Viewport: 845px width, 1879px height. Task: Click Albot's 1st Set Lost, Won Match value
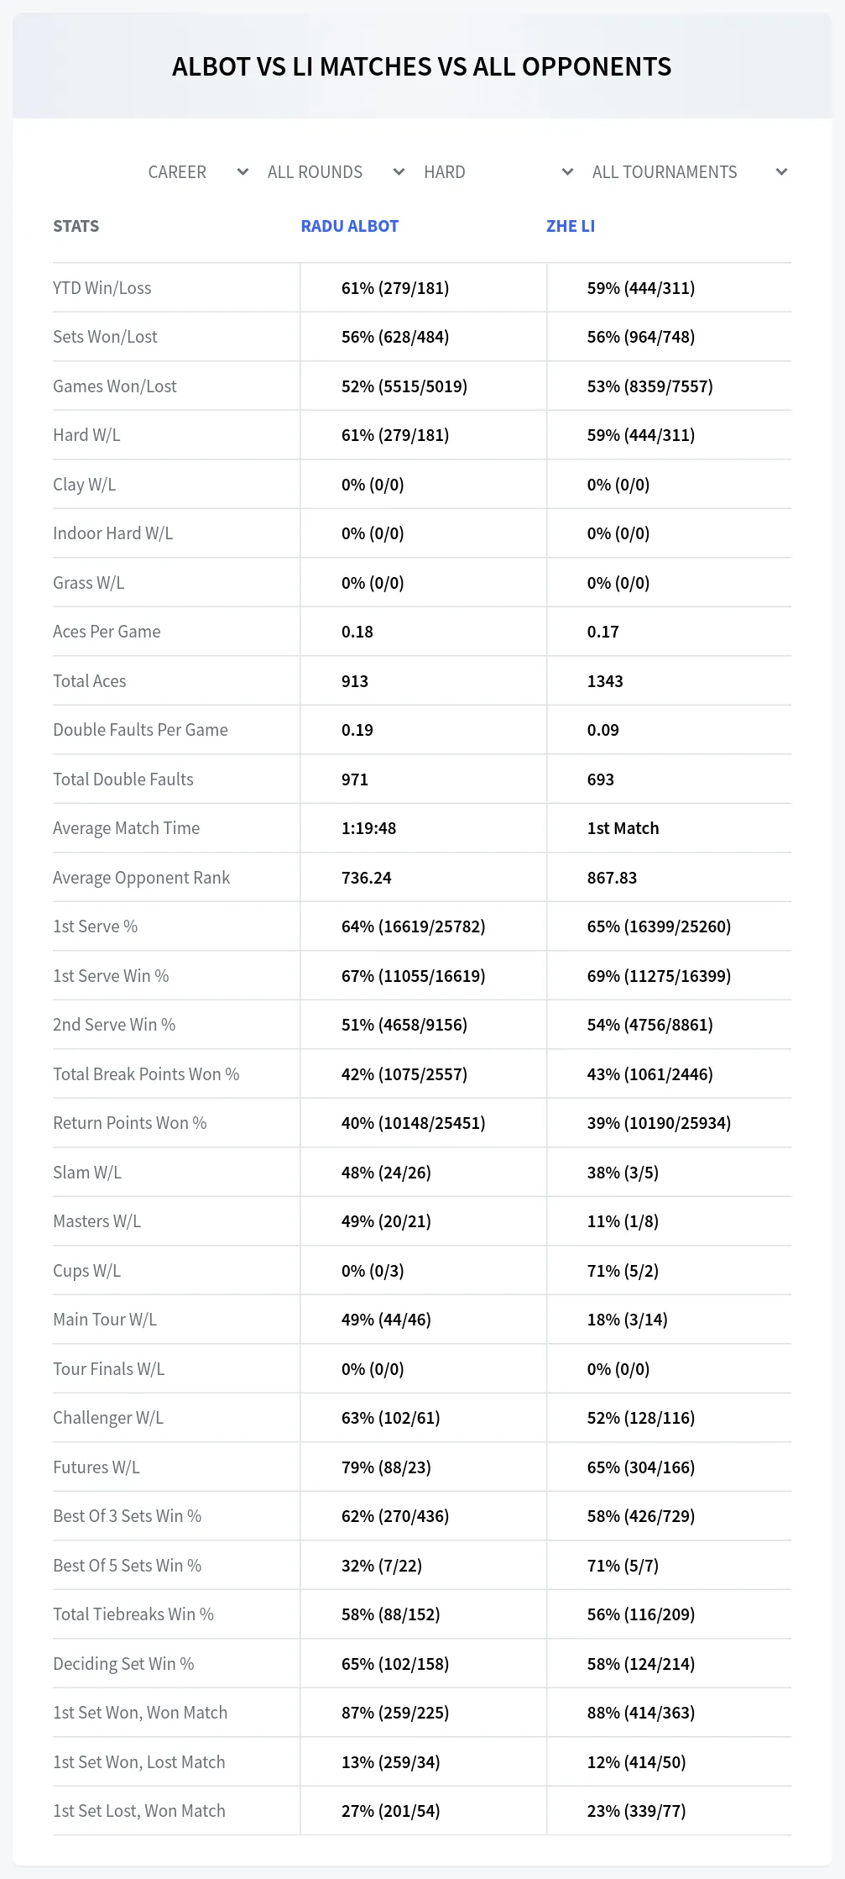point(391,1811)
